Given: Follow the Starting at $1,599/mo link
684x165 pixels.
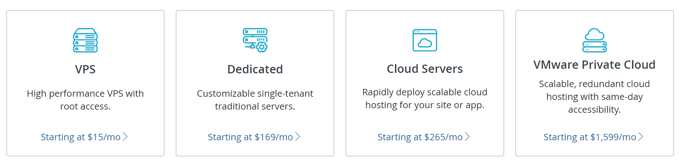Looking at the screenshot, I should tap(594, 137).
